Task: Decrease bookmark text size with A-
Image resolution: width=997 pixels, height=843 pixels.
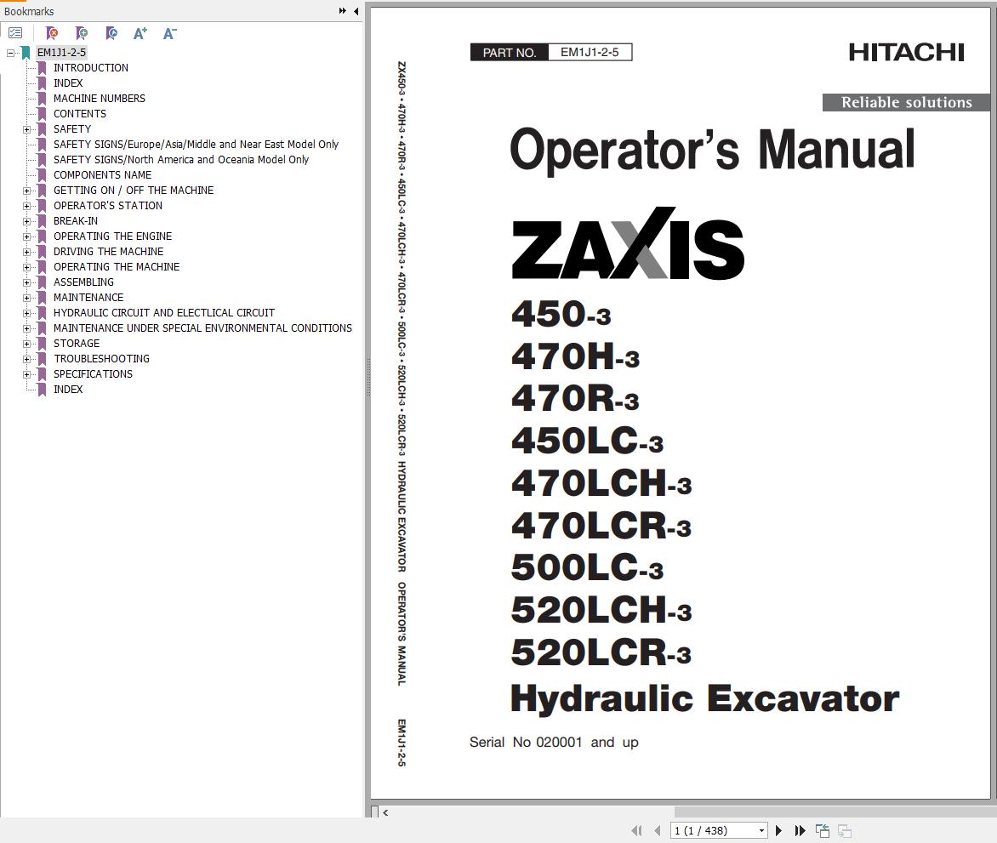Action: (x=169, y=33)
